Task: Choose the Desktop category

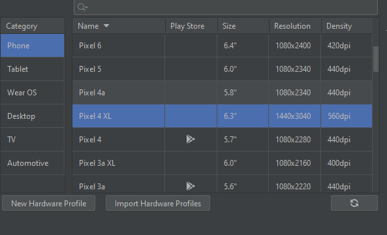Action: pyautogui.click(x=33, y=116)
